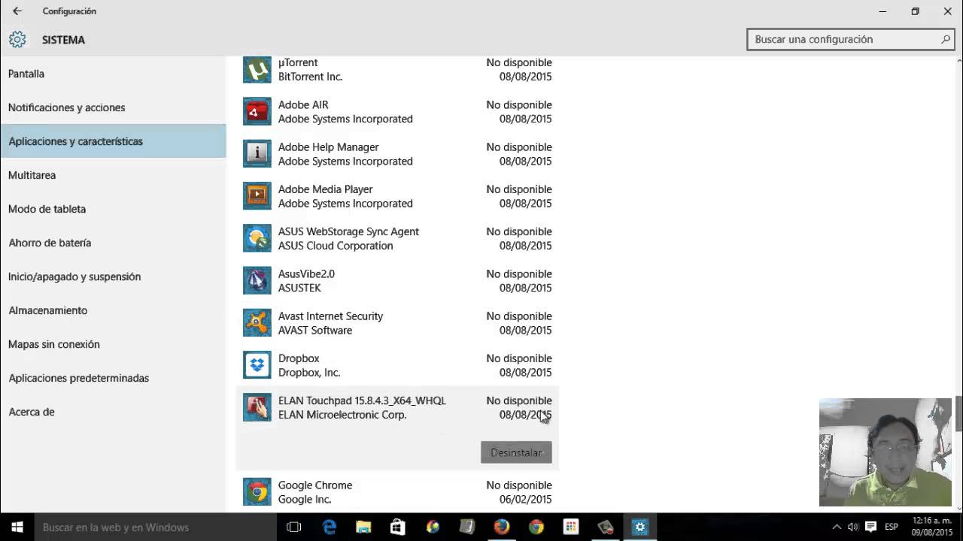Select the µTorrent list entry
This screenshot has width=963, height=541.
click(x=397, y=69)
